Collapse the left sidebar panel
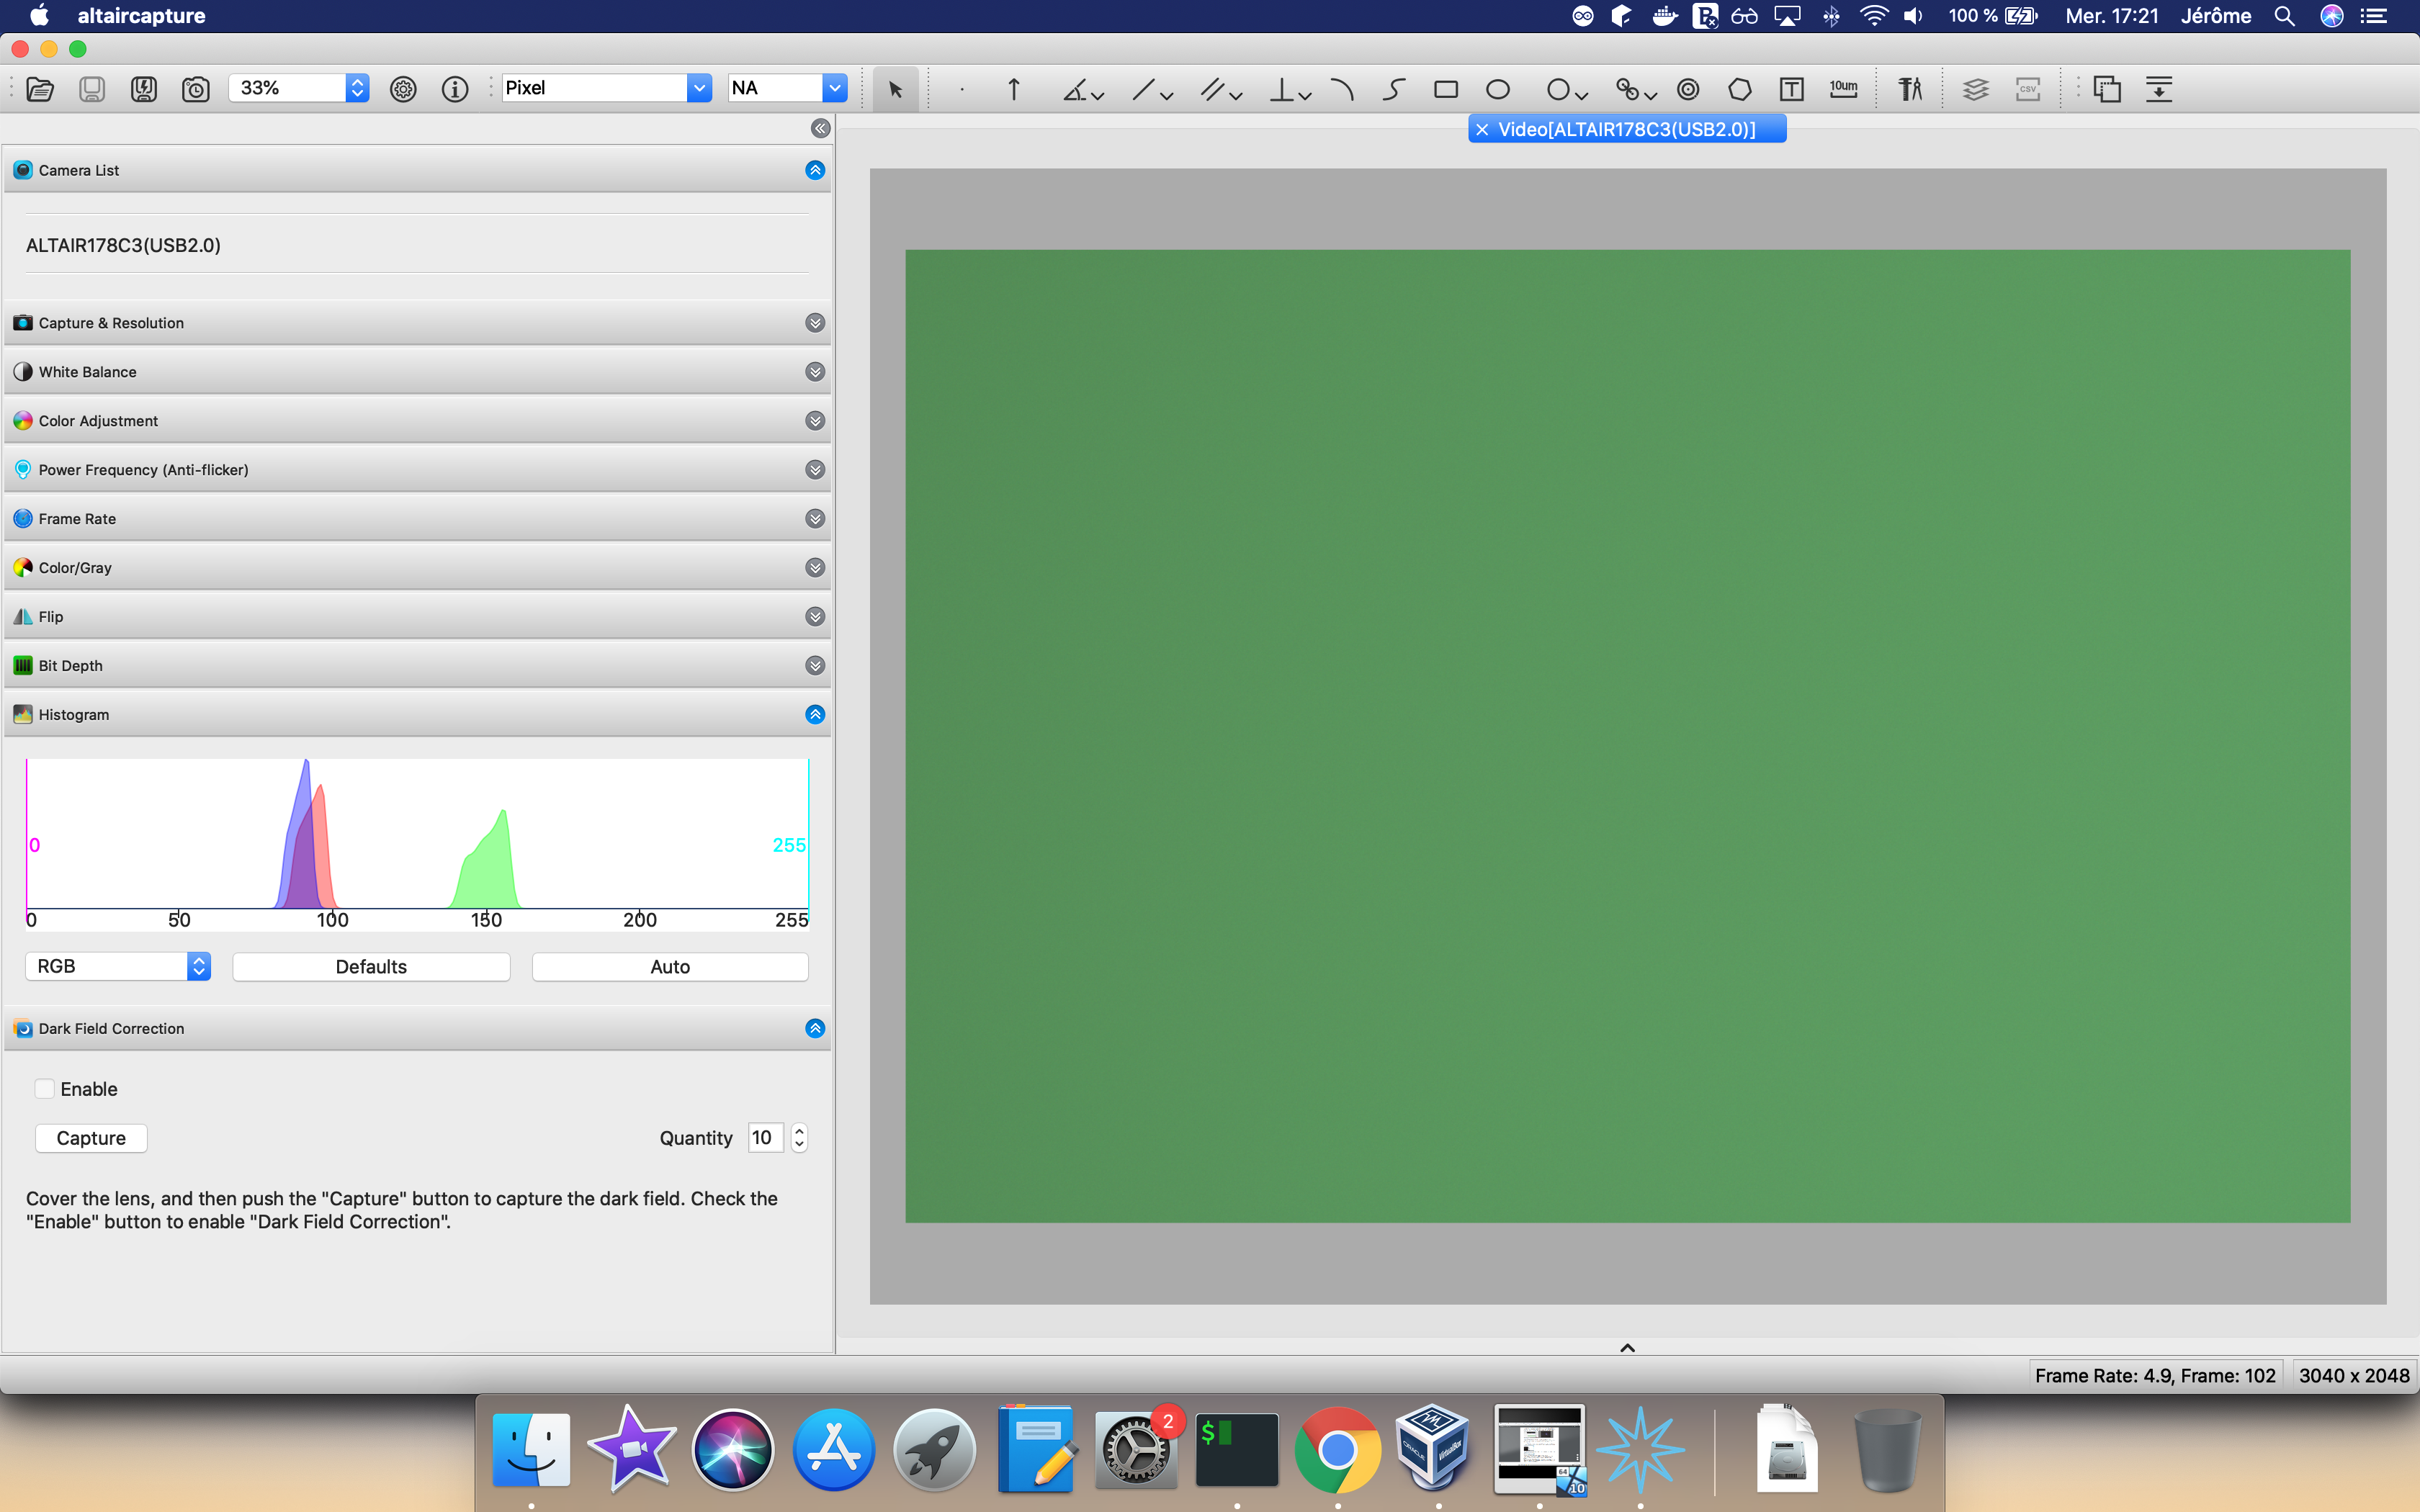This screenshot has width=2420, height=1512. click(820, 128)
